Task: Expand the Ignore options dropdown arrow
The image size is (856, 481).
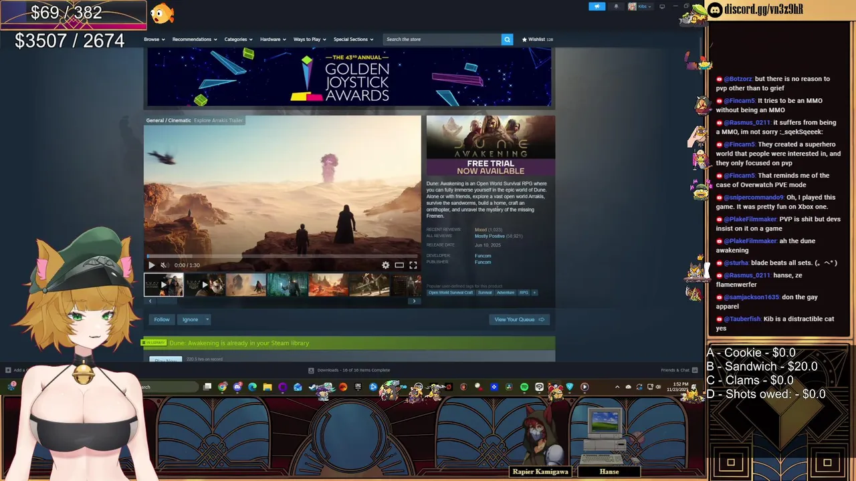Action: point(207,319)
